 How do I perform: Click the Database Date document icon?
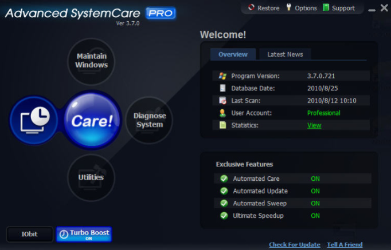click(222, 88)
